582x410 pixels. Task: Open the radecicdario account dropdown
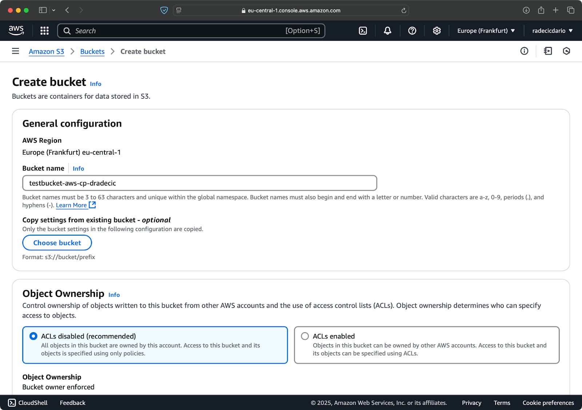[x=553, y=31]
